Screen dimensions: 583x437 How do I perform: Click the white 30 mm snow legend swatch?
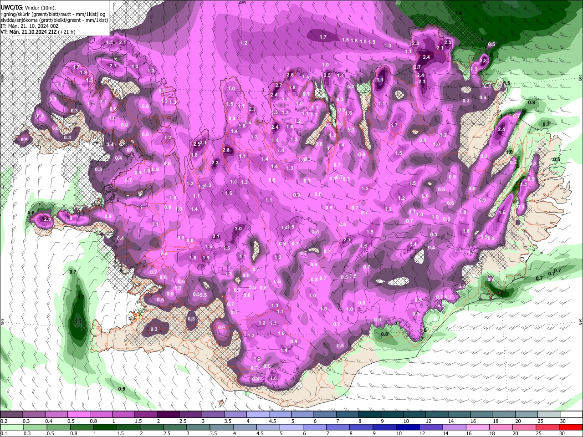pos(571,415)
